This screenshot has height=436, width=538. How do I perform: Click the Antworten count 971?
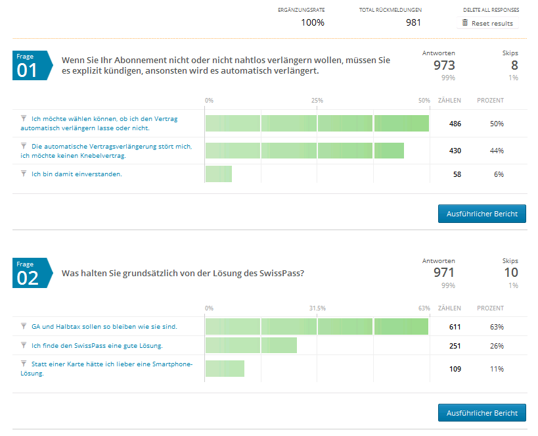click(444, 272)
